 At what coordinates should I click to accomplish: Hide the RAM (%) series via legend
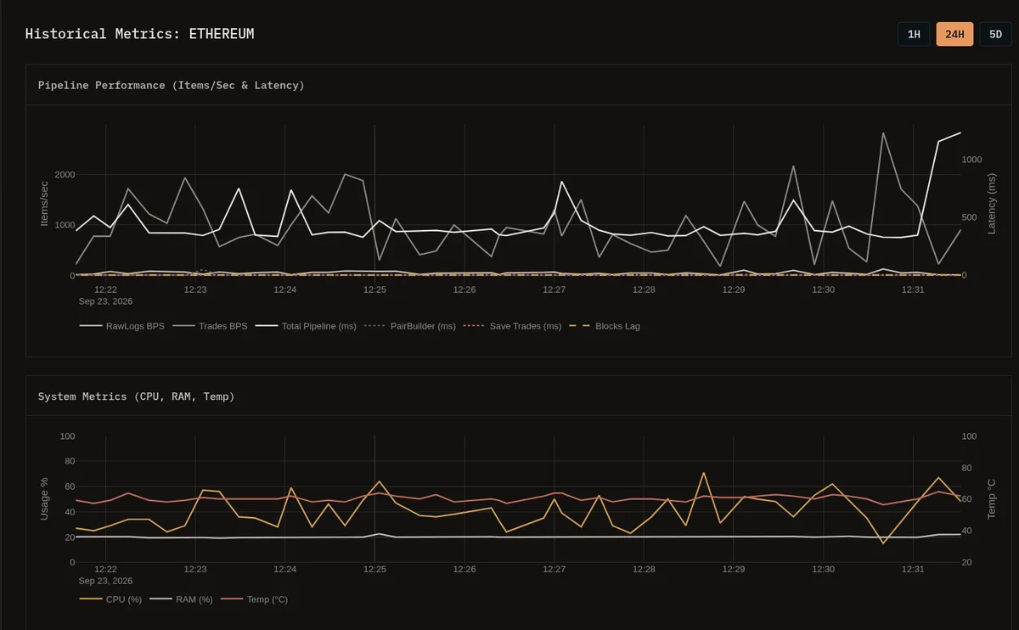(x=182, y=599)
